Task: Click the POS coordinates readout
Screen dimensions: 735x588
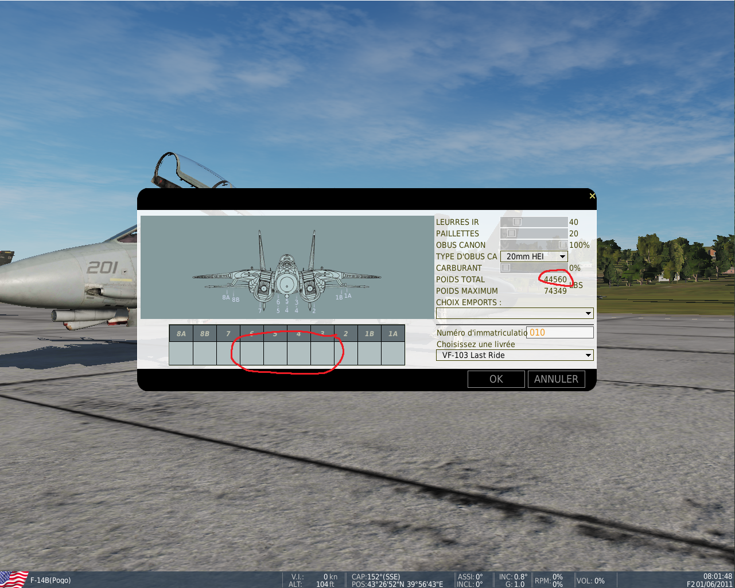Action: 397,584
